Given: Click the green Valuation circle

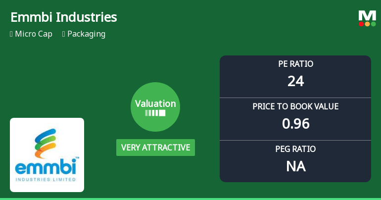Looking at the screenshot, I should coord(155,107).
